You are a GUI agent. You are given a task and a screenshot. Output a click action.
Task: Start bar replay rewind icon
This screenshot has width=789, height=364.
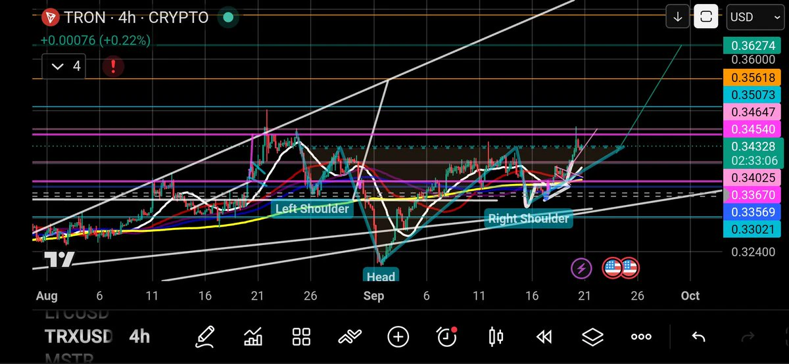(x=544, y=337)
